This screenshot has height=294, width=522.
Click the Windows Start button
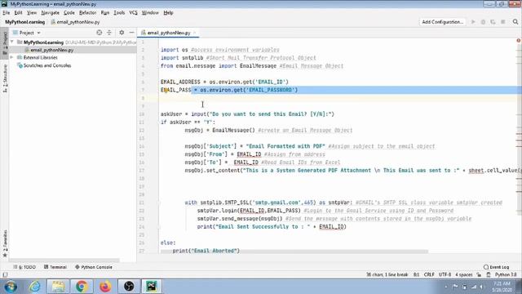tap(11, 287)
